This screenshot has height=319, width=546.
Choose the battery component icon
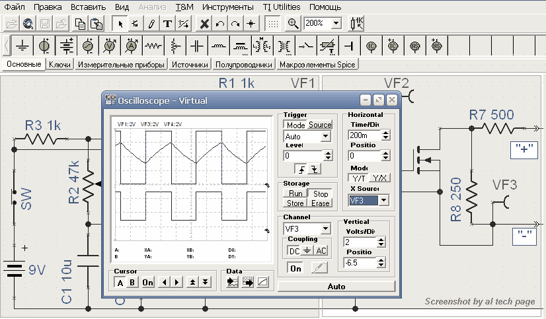click(66, 46)
